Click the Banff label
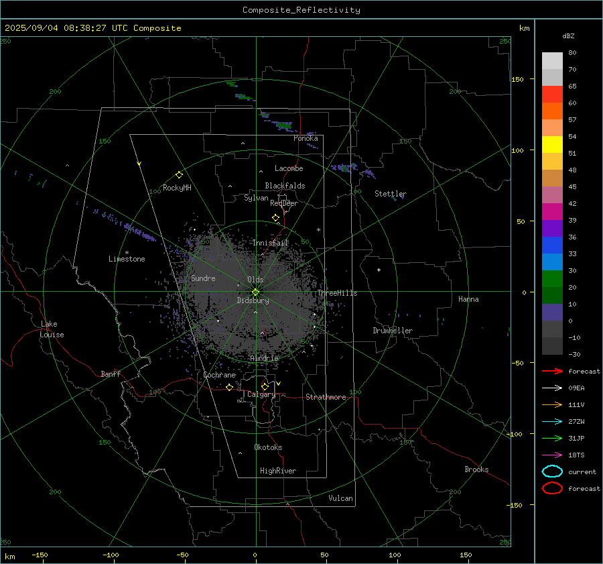The image size is (603, 564). [x=111, y=374]
